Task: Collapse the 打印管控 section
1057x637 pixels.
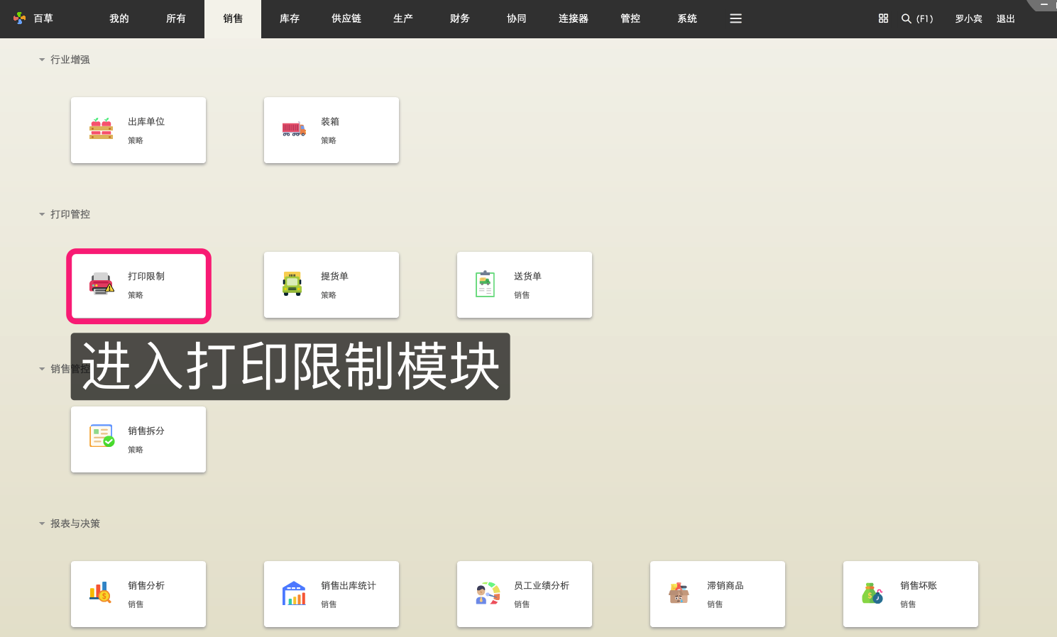Action: click(x=42, y=214)
